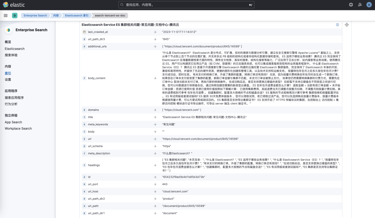Click the Elastic logo

14,5
